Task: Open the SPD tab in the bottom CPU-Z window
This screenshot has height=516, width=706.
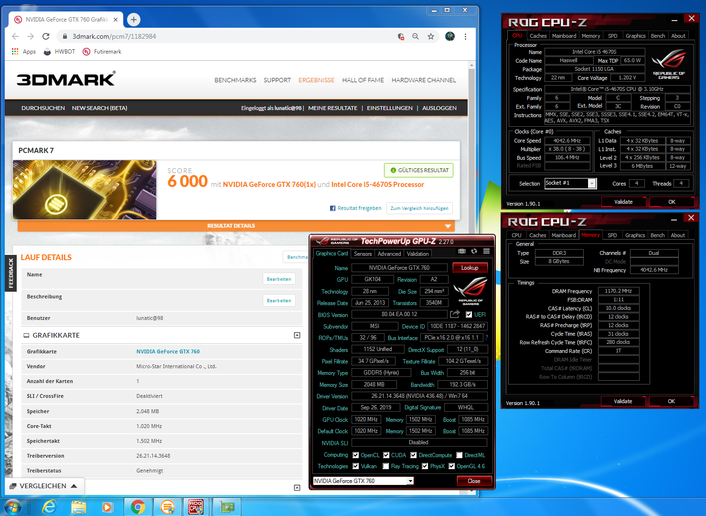Action: pos(612,235)
